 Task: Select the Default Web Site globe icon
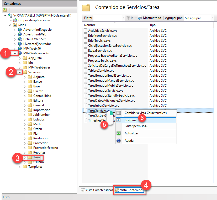[x=20, y=39]
